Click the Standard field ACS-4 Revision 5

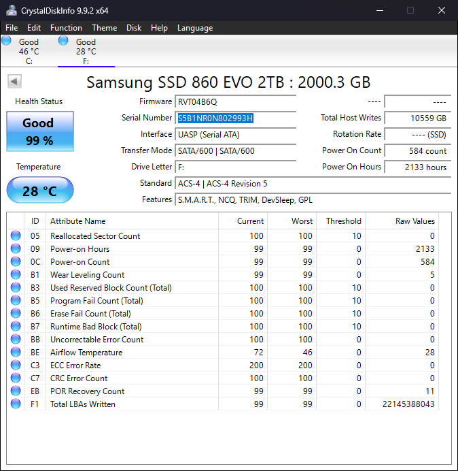click(313, 184)
